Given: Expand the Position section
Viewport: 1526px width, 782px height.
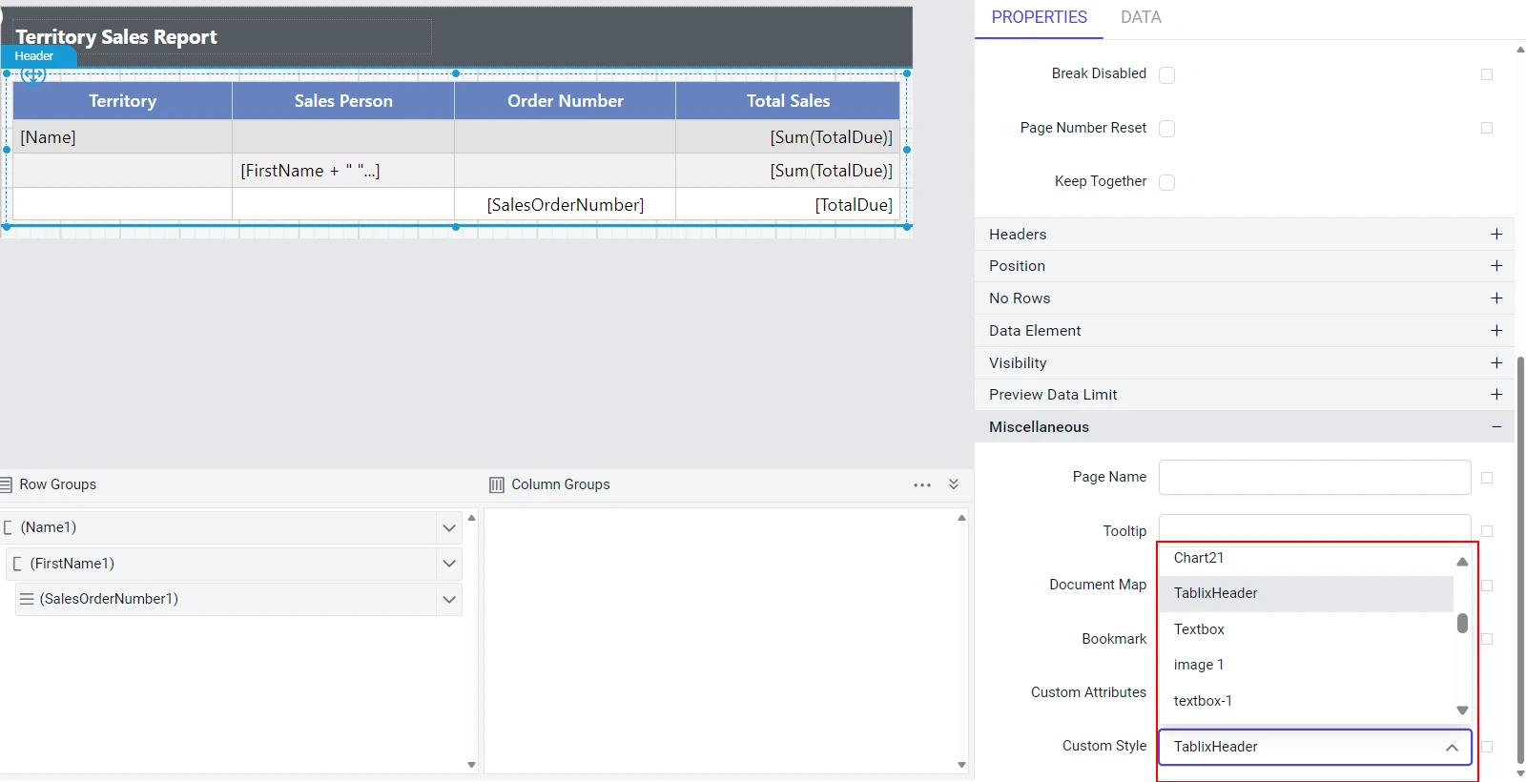Looking at the screenshot, I should click(1496, 266).
